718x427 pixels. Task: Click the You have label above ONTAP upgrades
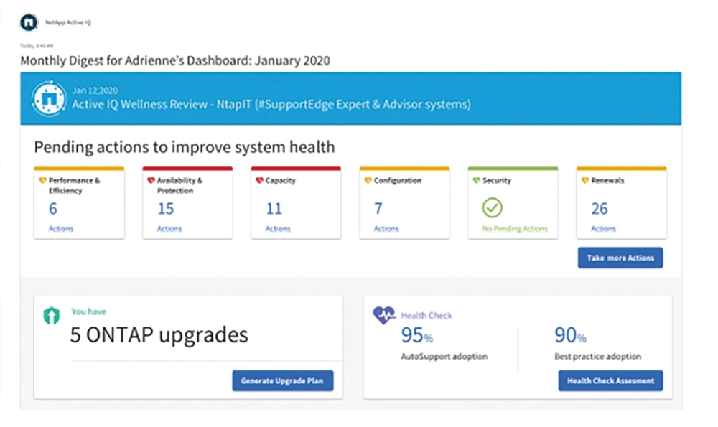click(89, 311)
